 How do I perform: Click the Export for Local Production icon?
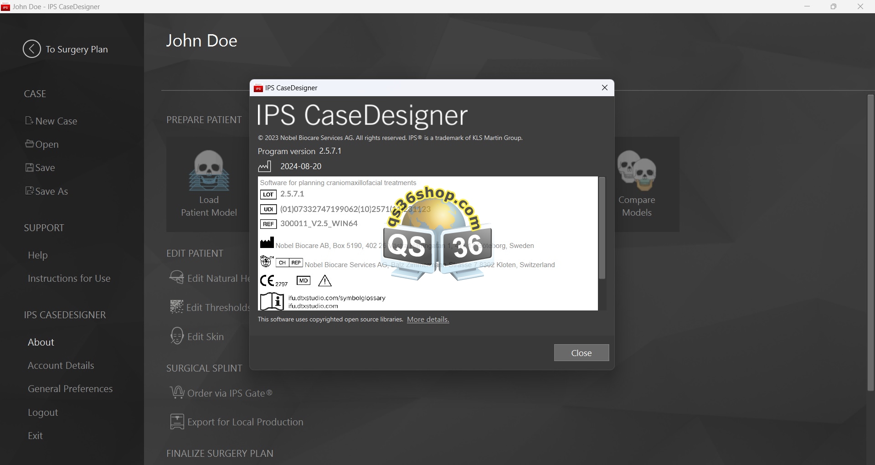[x=177, y=422]
